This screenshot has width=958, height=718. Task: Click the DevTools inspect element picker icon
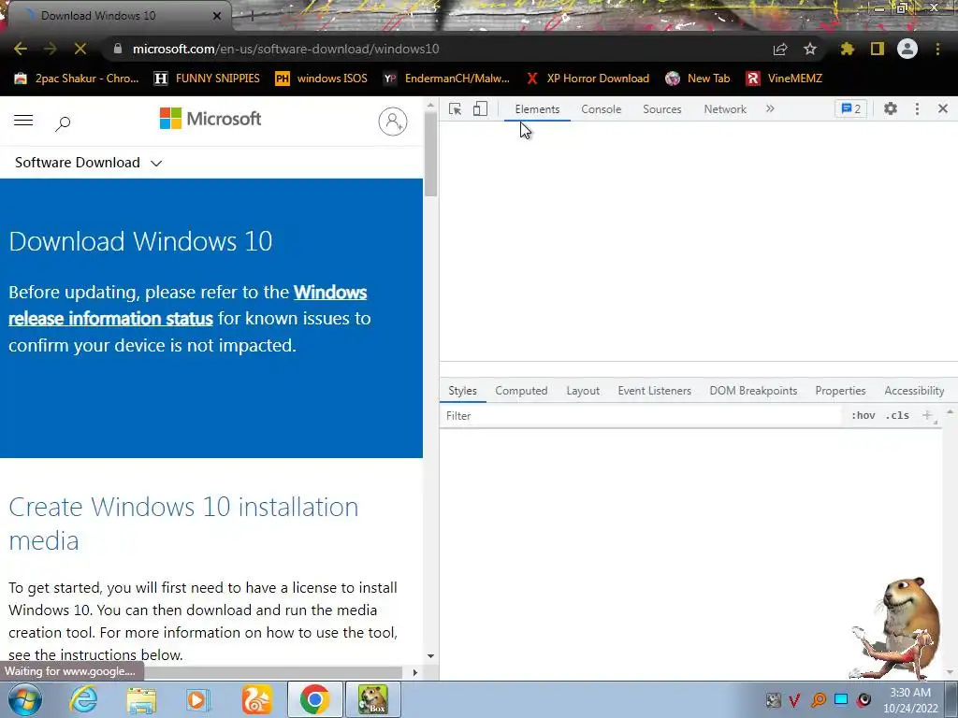coord(456,108)
